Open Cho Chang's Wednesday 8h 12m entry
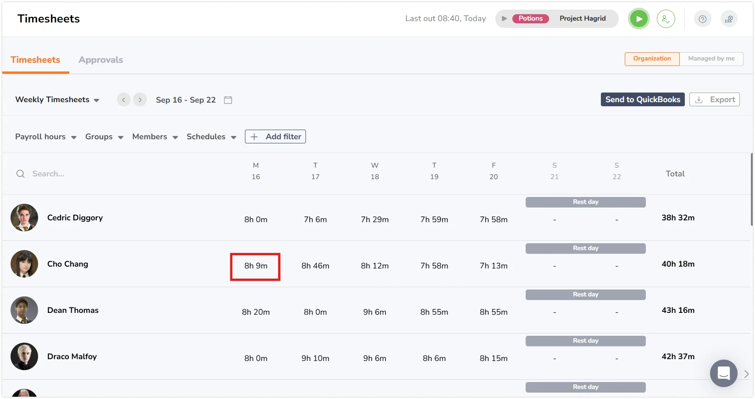The height and width of the screenshot is (399, 755). click(375, 266)
